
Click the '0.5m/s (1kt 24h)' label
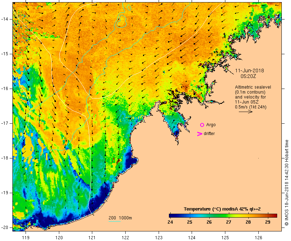(x=251, y=107)
